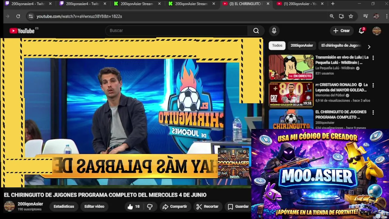Reload the current browser page
The height and width of the screenshot is (219, 389).
(18, 16)
